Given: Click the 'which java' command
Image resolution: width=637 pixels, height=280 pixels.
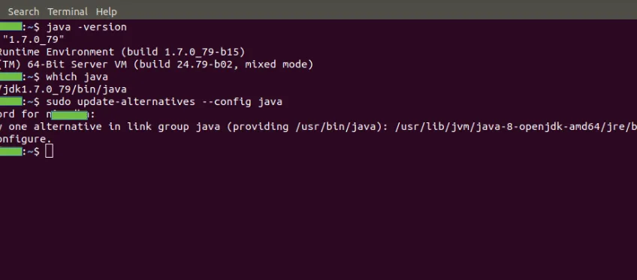Looking at the screenshot, I should [x=77, y=77].
